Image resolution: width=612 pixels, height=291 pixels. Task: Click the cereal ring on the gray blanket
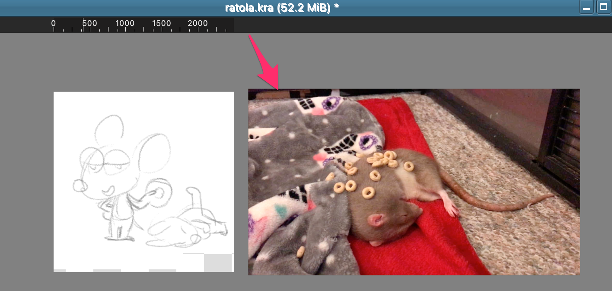(x=300, y=251)
